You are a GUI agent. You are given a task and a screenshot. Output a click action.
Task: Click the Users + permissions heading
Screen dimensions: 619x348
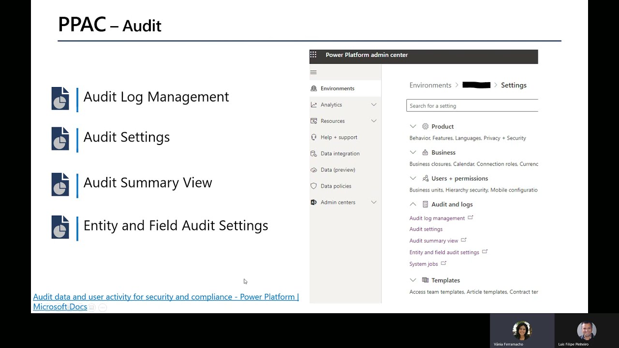click(x=459, y=178)
